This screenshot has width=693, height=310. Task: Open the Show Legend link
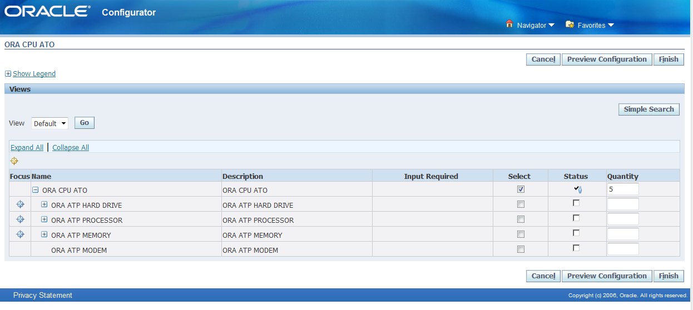click(x=34, y=74)
